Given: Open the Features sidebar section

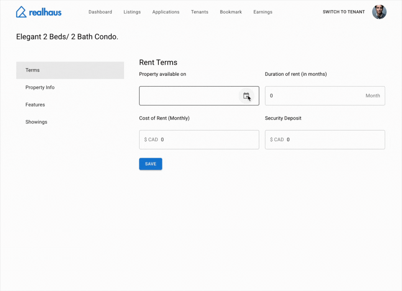Looking at the screenshot, I should 35,105.
